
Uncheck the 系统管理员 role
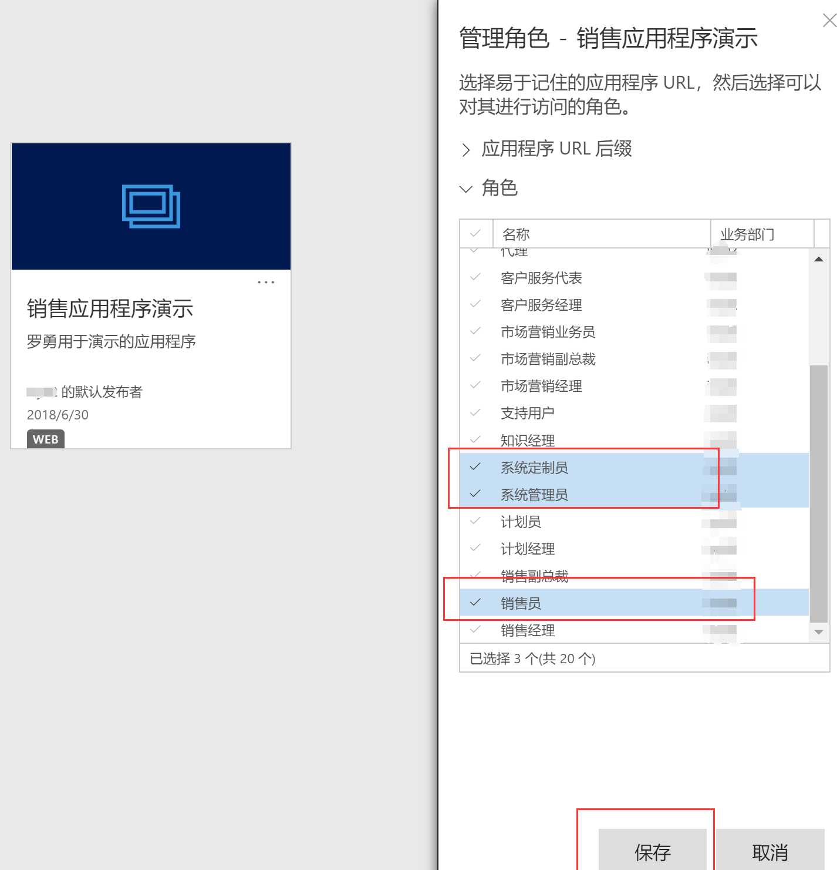475,494
